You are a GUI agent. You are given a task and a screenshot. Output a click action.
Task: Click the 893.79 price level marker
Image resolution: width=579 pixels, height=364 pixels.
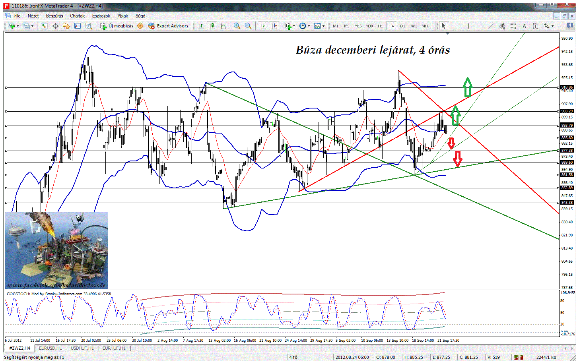point(567,125)
